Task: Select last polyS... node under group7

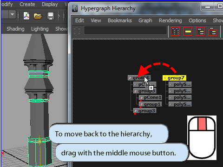Action: coord(180,104)
